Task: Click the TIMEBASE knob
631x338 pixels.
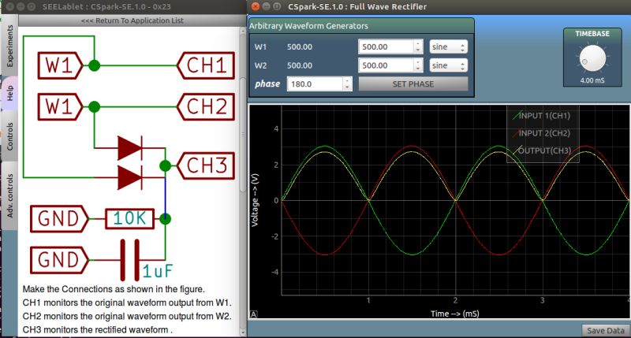Action: [x=592, y=58]
